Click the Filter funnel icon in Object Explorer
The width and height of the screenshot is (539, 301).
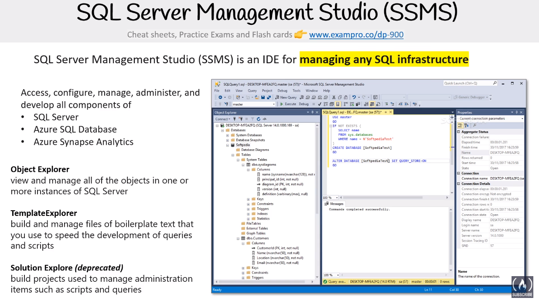(x=252, y=119)
